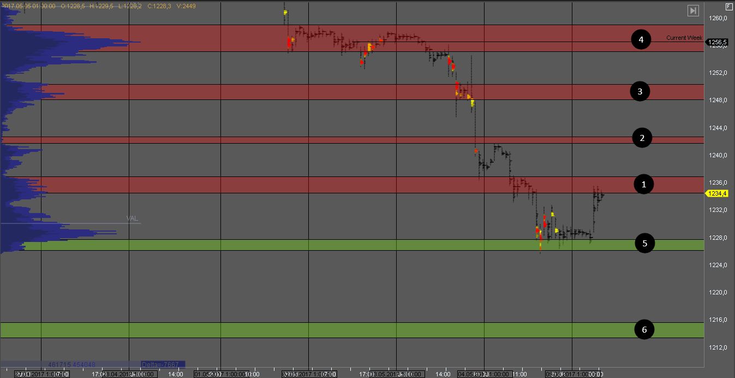This screenshot has height=378, width=735.
Task: Select the black circle marker numbered 5
Action: (x=644, y=244)
